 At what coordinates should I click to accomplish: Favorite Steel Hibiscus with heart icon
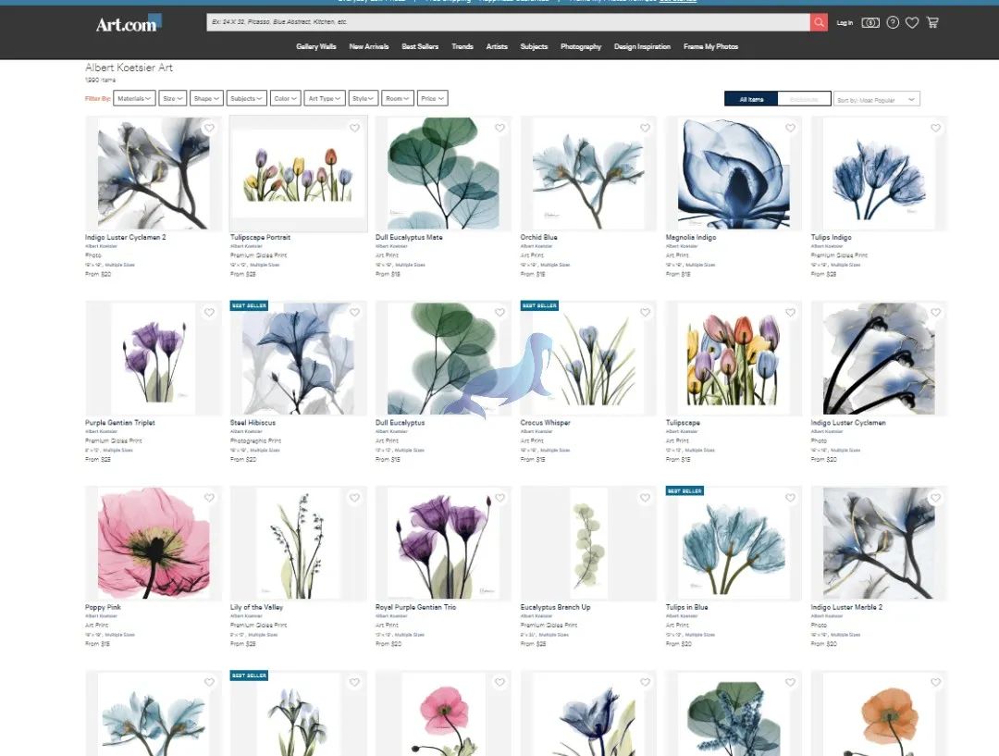coord(354,313)
